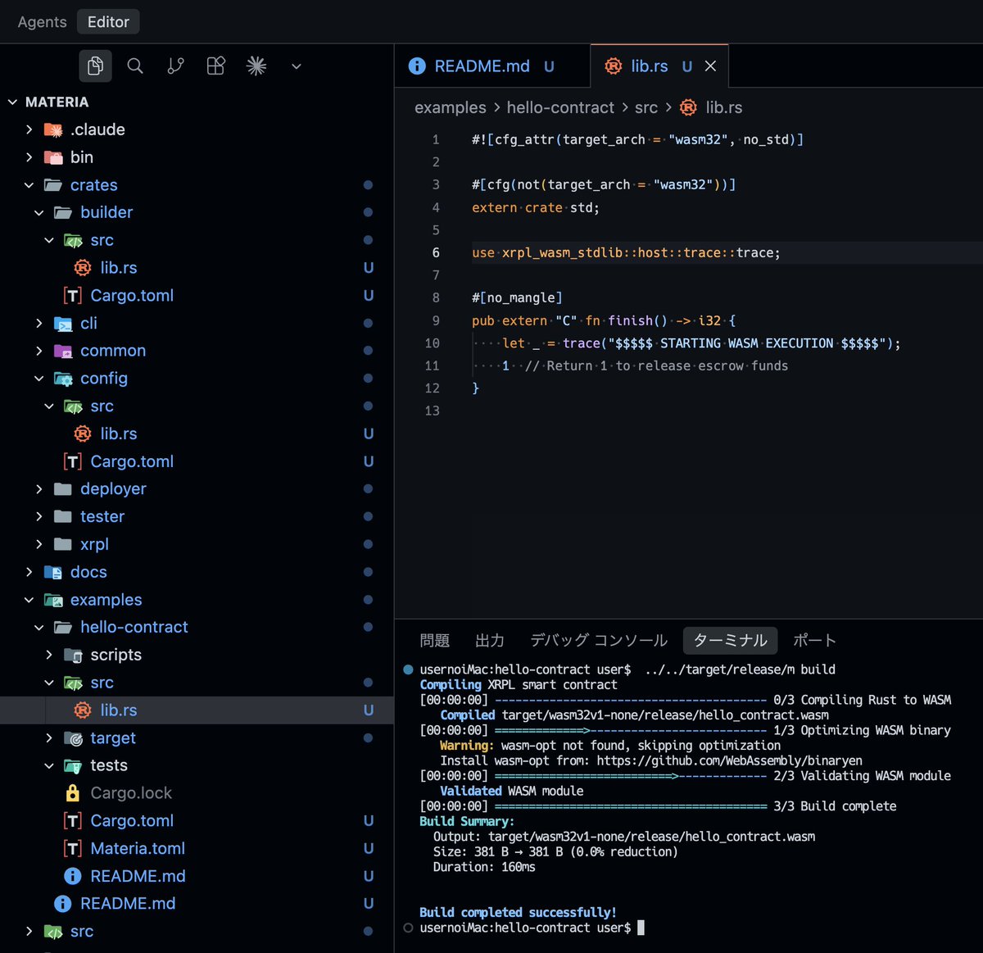Collapse the builder folder
983x953 pixels.
[39, 212]
